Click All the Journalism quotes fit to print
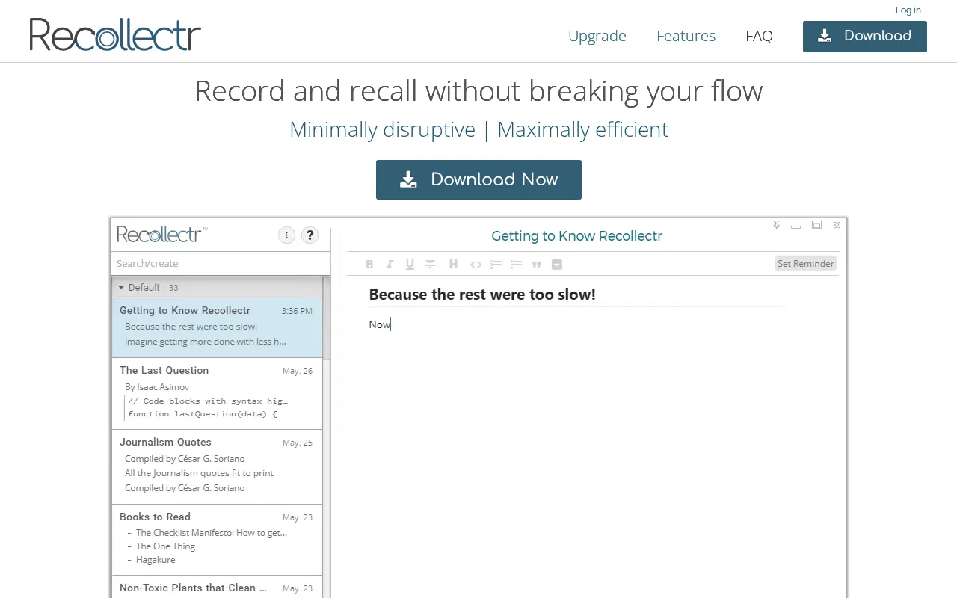 (199, 473)
